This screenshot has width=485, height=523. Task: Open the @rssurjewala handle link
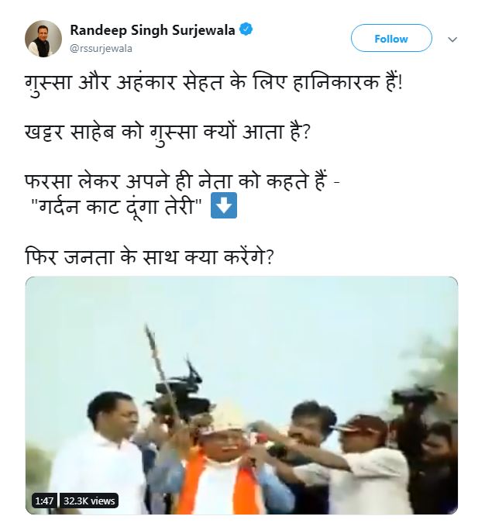(x=101, y=48)
